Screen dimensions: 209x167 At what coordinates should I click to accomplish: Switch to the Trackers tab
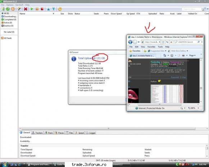click(x=37, y=133)
